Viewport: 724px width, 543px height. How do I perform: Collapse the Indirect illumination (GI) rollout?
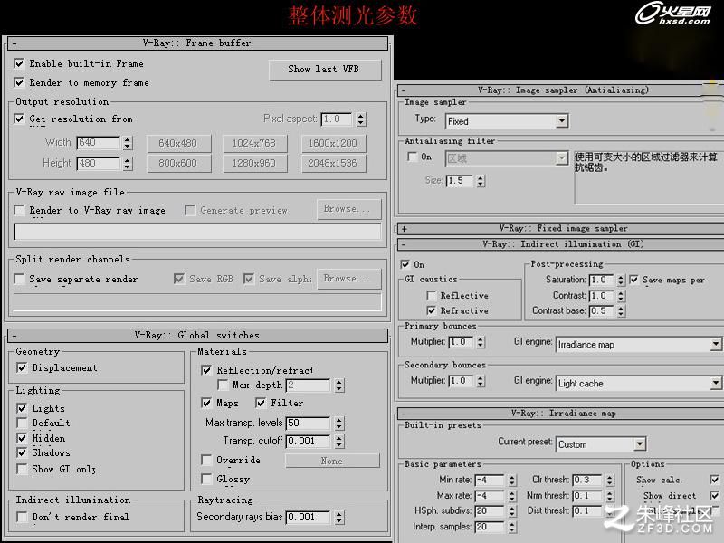[560, 244]
